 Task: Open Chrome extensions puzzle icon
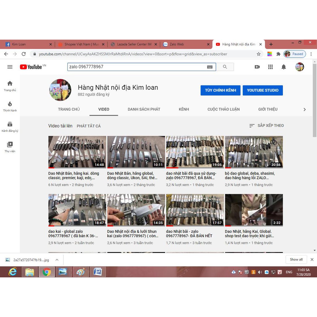tap(278, 54)
